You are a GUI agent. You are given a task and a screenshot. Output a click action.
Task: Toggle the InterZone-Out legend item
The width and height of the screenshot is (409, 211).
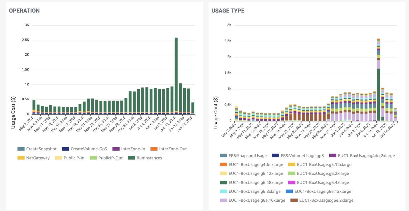pyautogui.click(x=169, y=149)
